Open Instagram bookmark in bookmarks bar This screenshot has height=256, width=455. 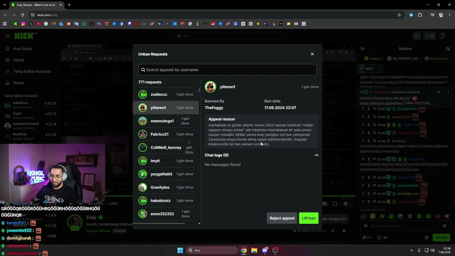click(x=23, y=24)
